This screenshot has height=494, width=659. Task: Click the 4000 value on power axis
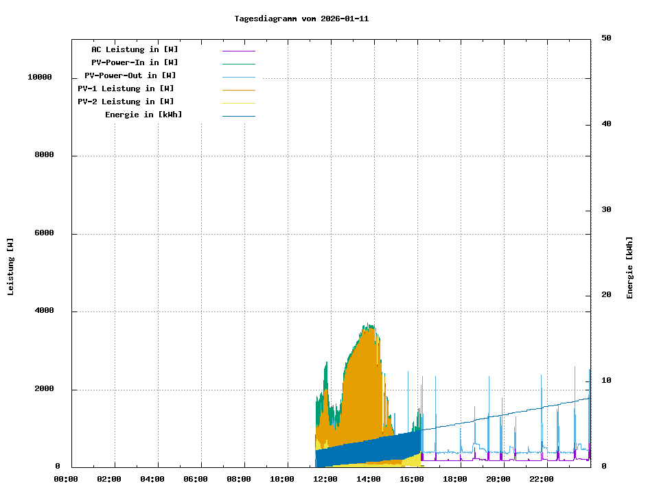coord(44,311)
